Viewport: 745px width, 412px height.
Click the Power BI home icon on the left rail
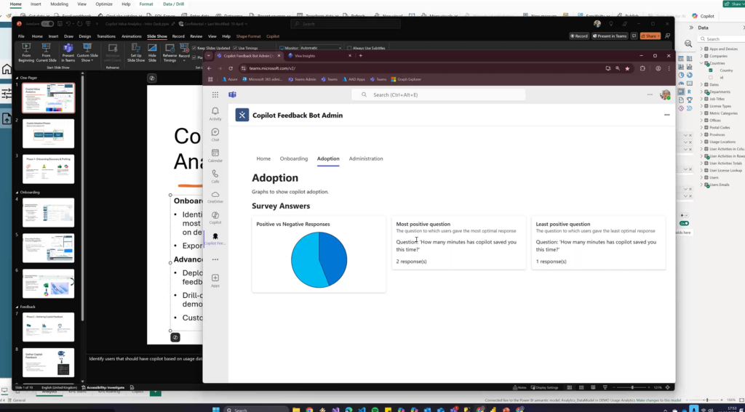(x=6, y=70)
